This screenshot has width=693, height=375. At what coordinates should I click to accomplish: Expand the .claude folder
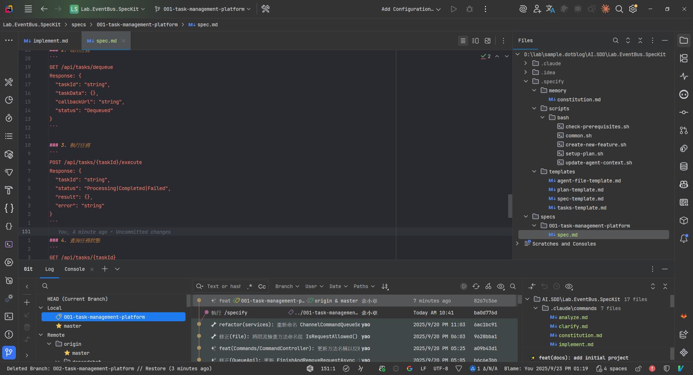tap(526, 63)
